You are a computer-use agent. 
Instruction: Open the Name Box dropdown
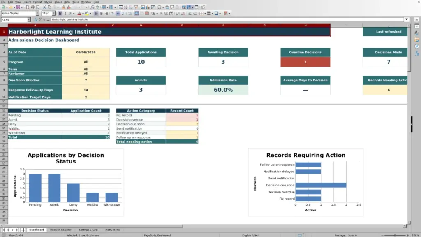pos(29,20)
